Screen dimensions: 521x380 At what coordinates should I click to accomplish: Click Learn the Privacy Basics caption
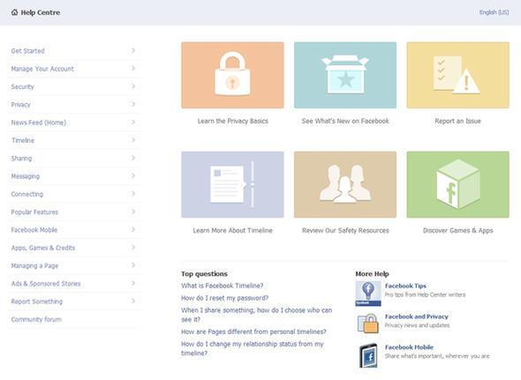tap(232, 121)
